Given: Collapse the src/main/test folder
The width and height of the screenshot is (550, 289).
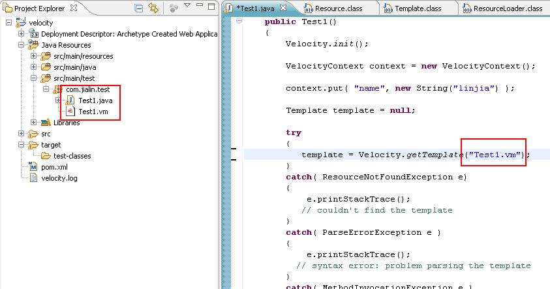Looking at the screenshot, I should coord(33,78).
